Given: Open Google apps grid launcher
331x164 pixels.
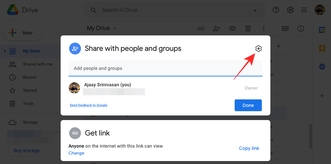Looking at the screenshot, I should [304, 10].
